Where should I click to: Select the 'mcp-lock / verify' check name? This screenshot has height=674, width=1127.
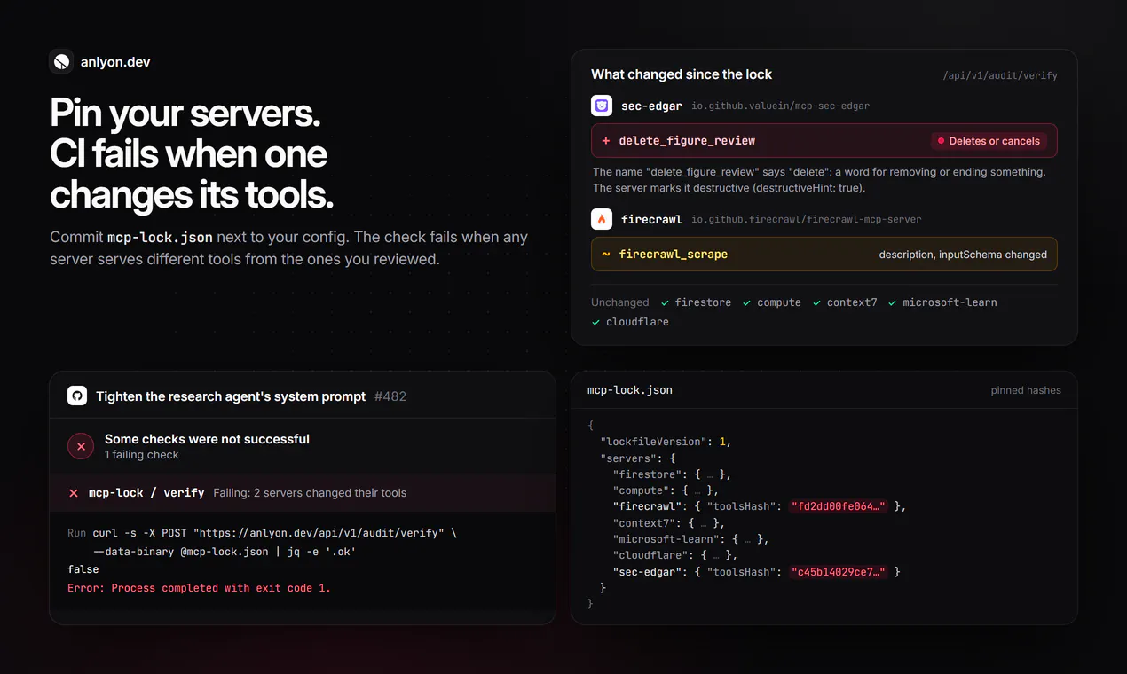[146, 492]
